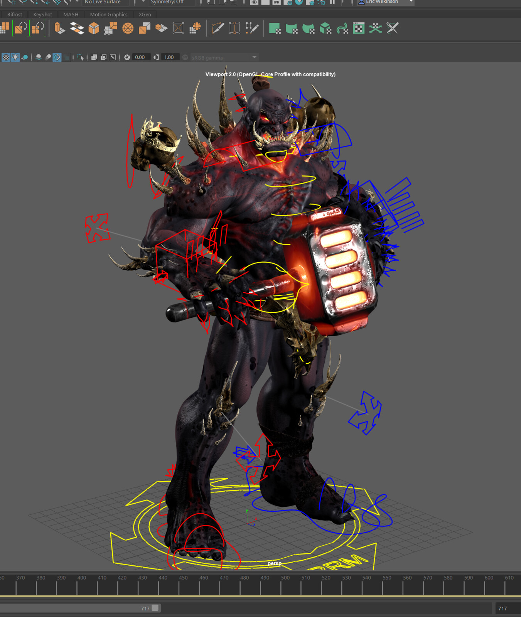Select the blue four-arrow knee control
This screenshot has height=617, width=521.
[365, 413]
